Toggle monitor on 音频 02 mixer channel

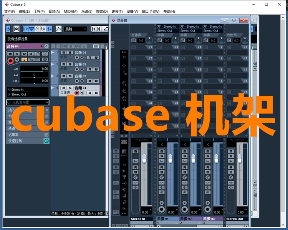point(185,203)
